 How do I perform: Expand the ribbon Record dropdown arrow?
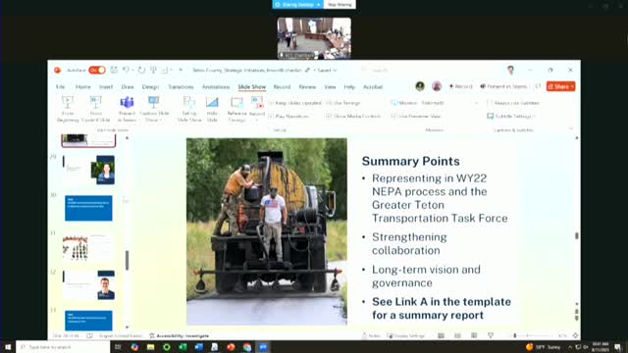(257, 120)
